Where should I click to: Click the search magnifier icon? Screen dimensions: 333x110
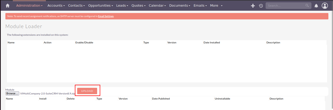pos(307,6)
